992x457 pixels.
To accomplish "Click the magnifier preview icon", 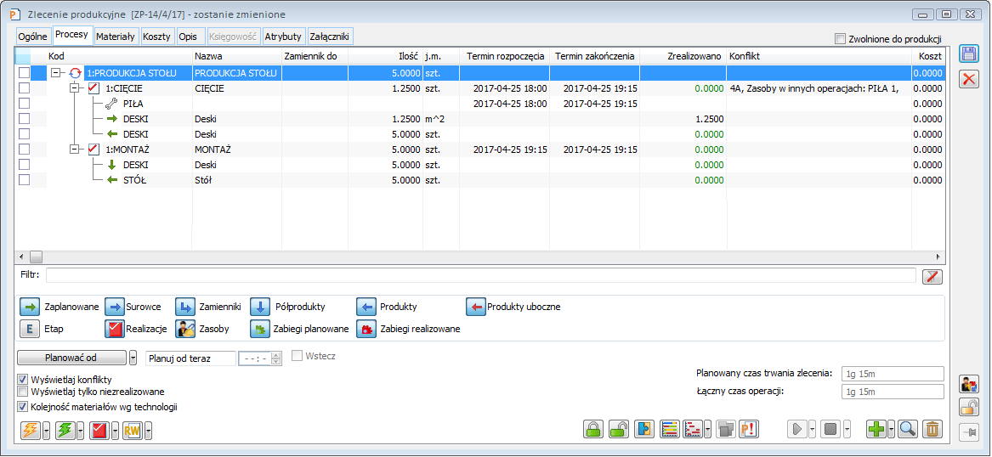I will point(908,429).
